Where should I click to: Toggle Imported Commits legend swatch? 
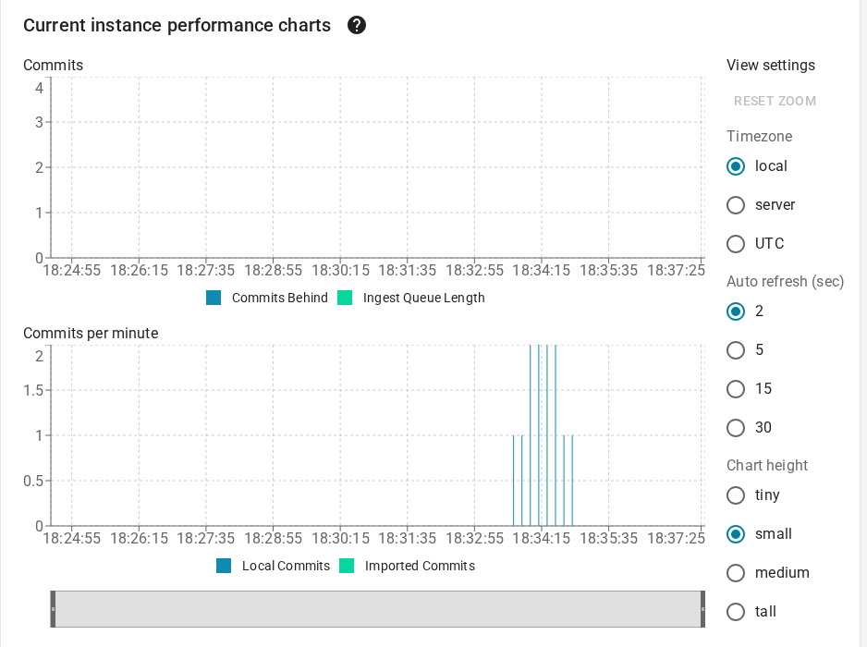[x=346, y=566]
